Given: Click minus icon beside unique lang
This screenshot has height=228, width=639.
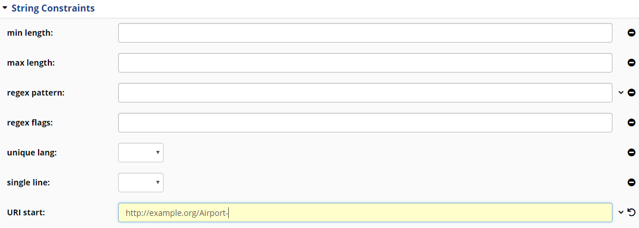Looking at the screenshot, I should [632, 152].
